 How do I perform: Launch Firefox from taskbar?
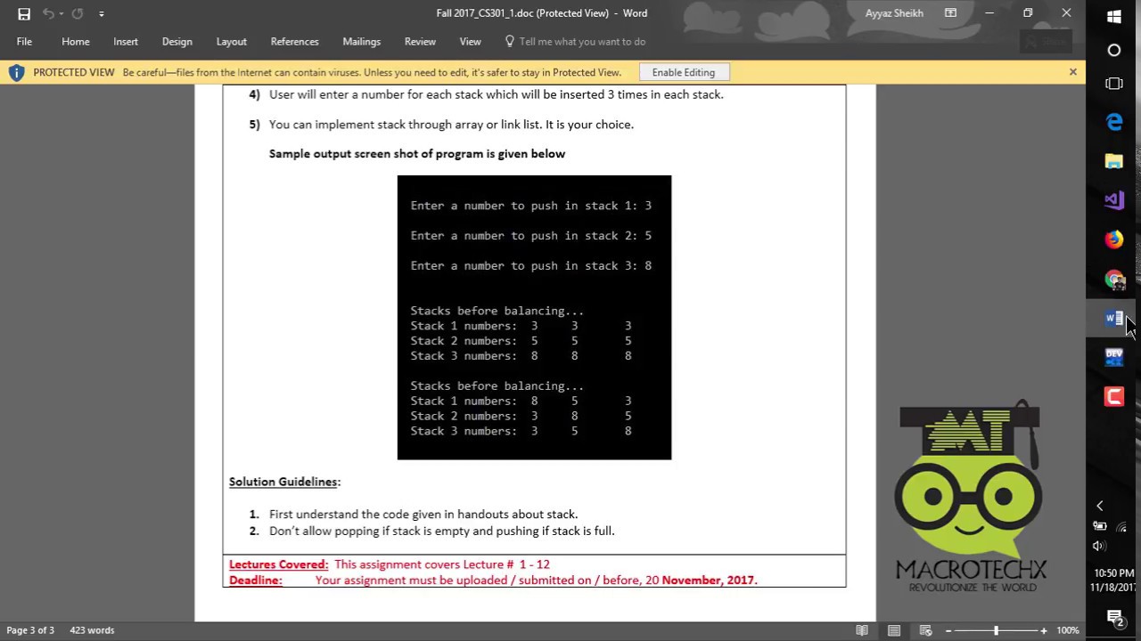click(x=1114, y=239)
